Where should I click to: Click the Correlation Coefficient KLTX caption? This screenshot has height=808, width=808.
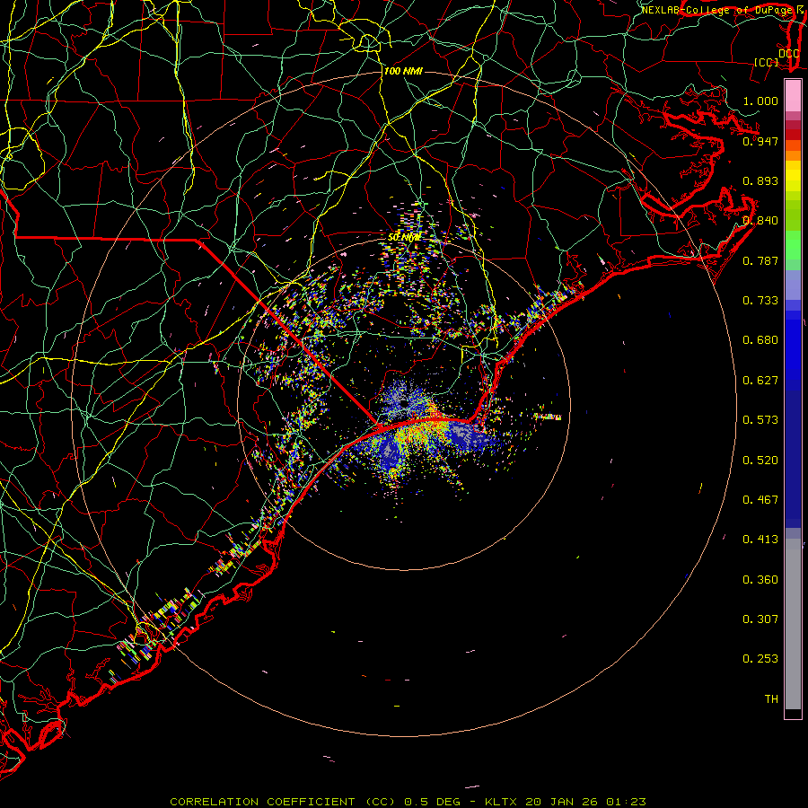[x=408, y=802]
